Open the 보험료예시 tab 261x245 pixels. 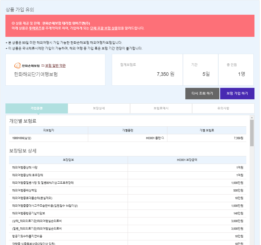(161, 108)
